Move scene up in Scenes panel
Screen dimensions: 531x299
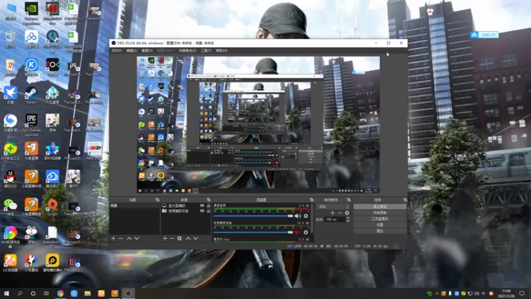[x=129, y=239]
